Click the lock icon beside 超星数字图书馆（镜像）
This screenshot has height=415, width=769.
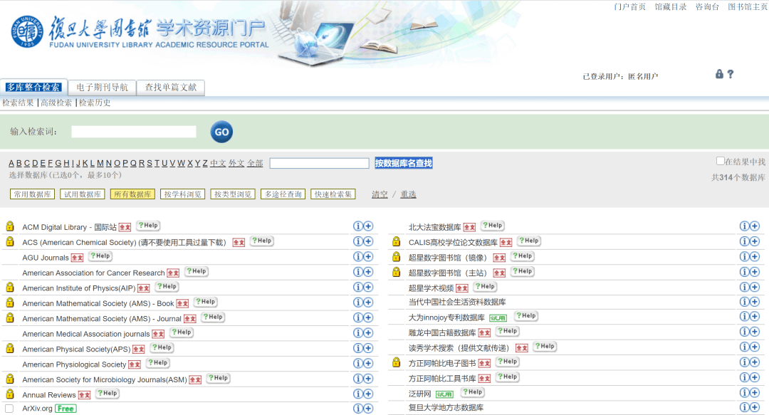(x=397, y=256)
